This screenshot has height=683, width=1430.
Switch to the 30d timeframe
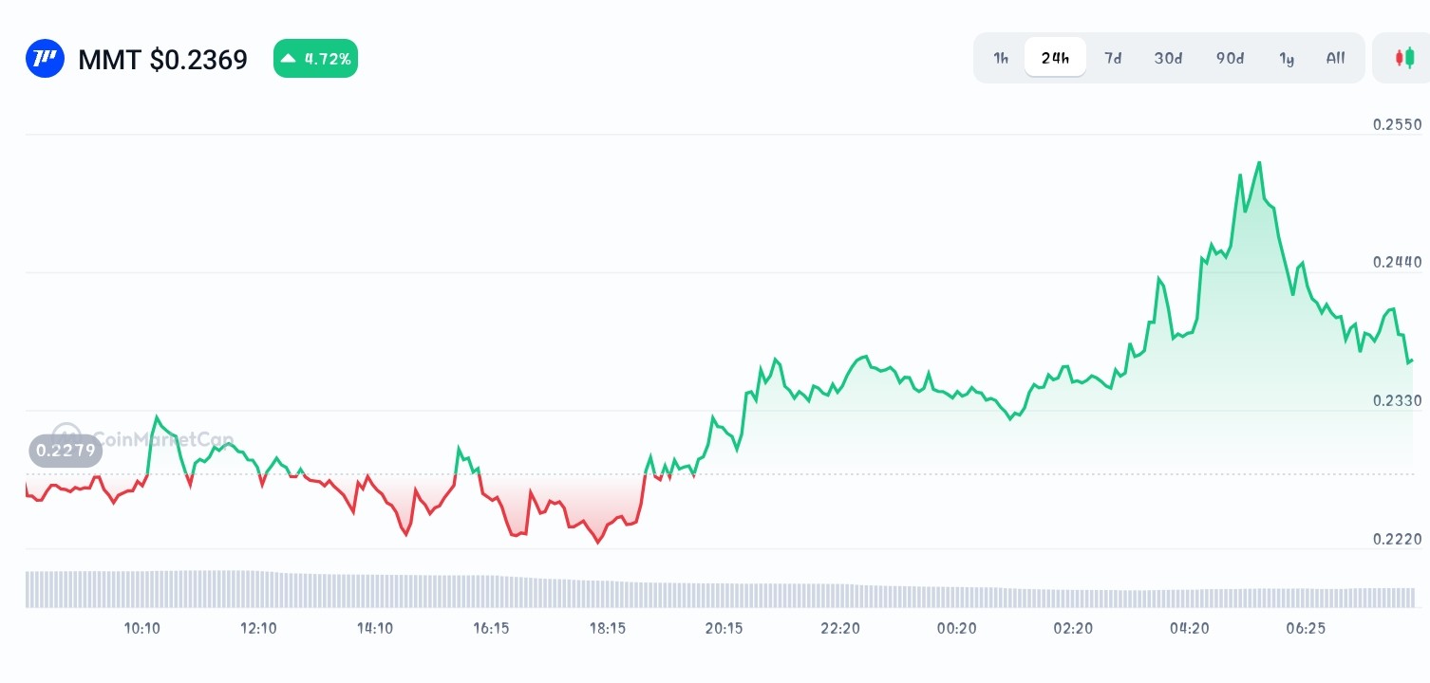pos(1168,58)
